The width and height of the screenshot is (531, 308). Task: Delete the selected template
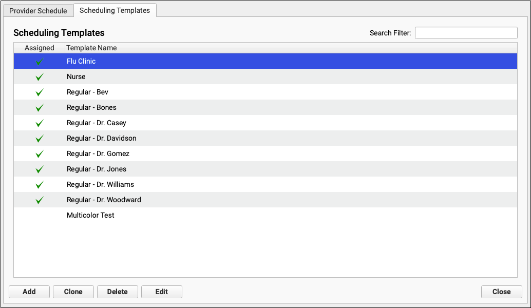(118, 292)
